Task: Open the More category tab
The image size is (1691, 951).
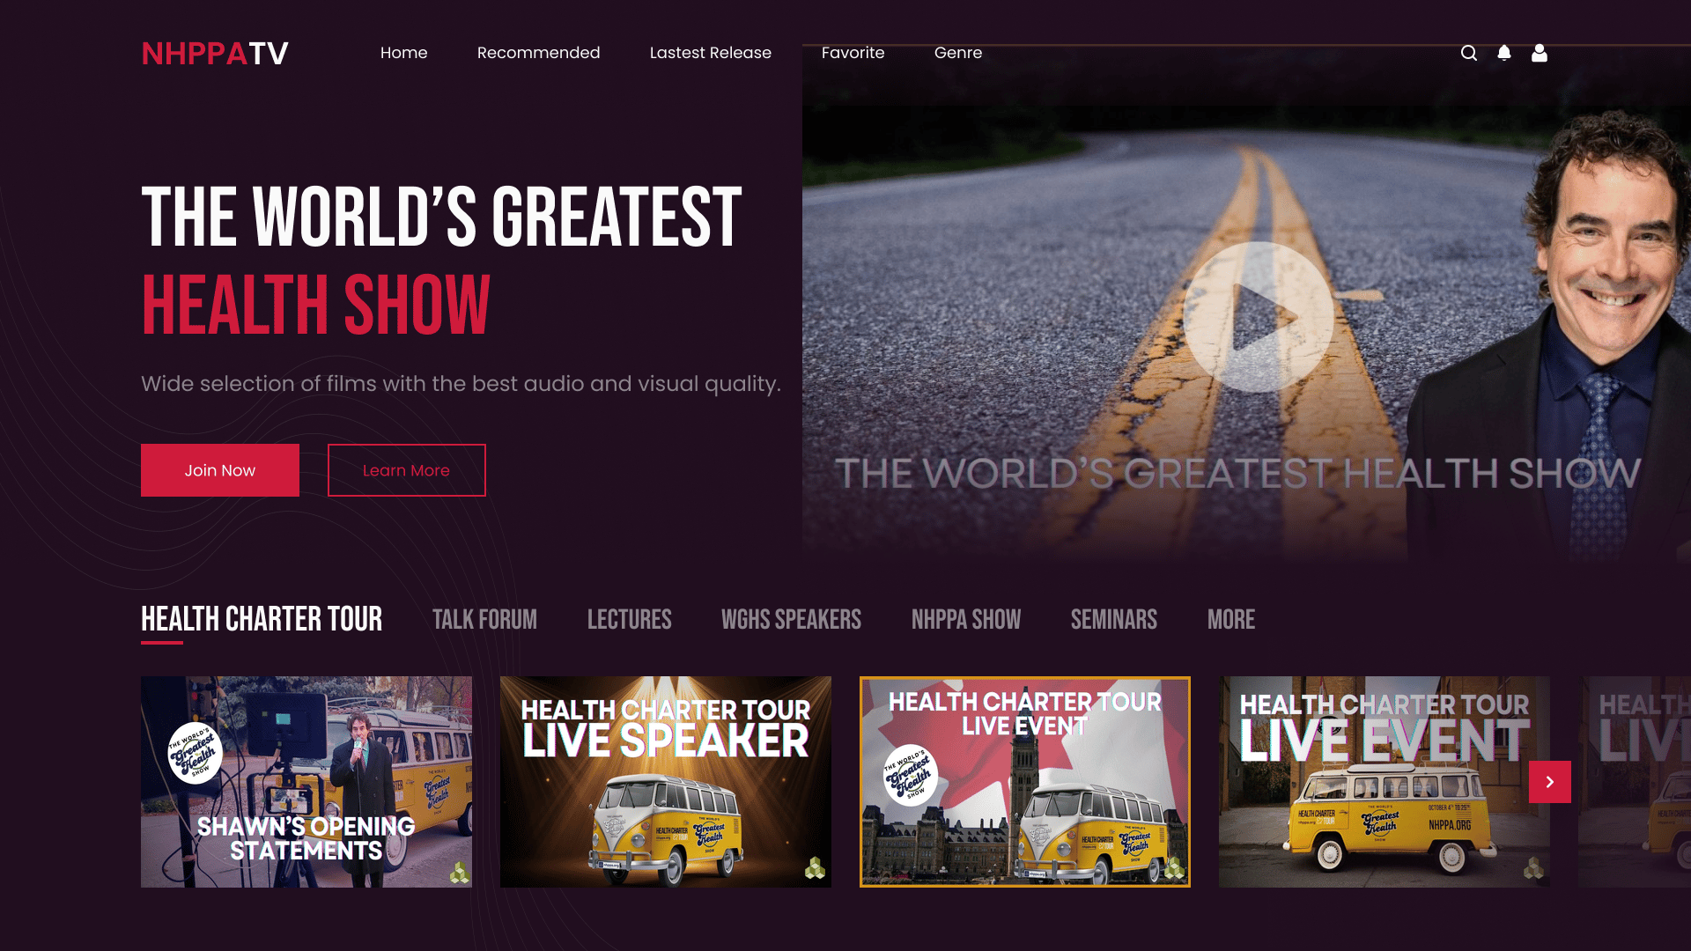Action: point(1231,619)
